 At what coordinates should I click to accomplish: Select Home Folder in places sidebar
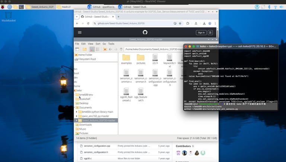point(83,55)
